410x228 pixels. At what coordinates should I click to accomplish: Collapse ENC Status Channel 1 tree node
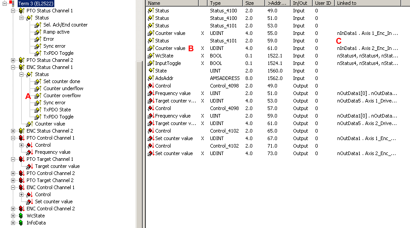[13, 67]
